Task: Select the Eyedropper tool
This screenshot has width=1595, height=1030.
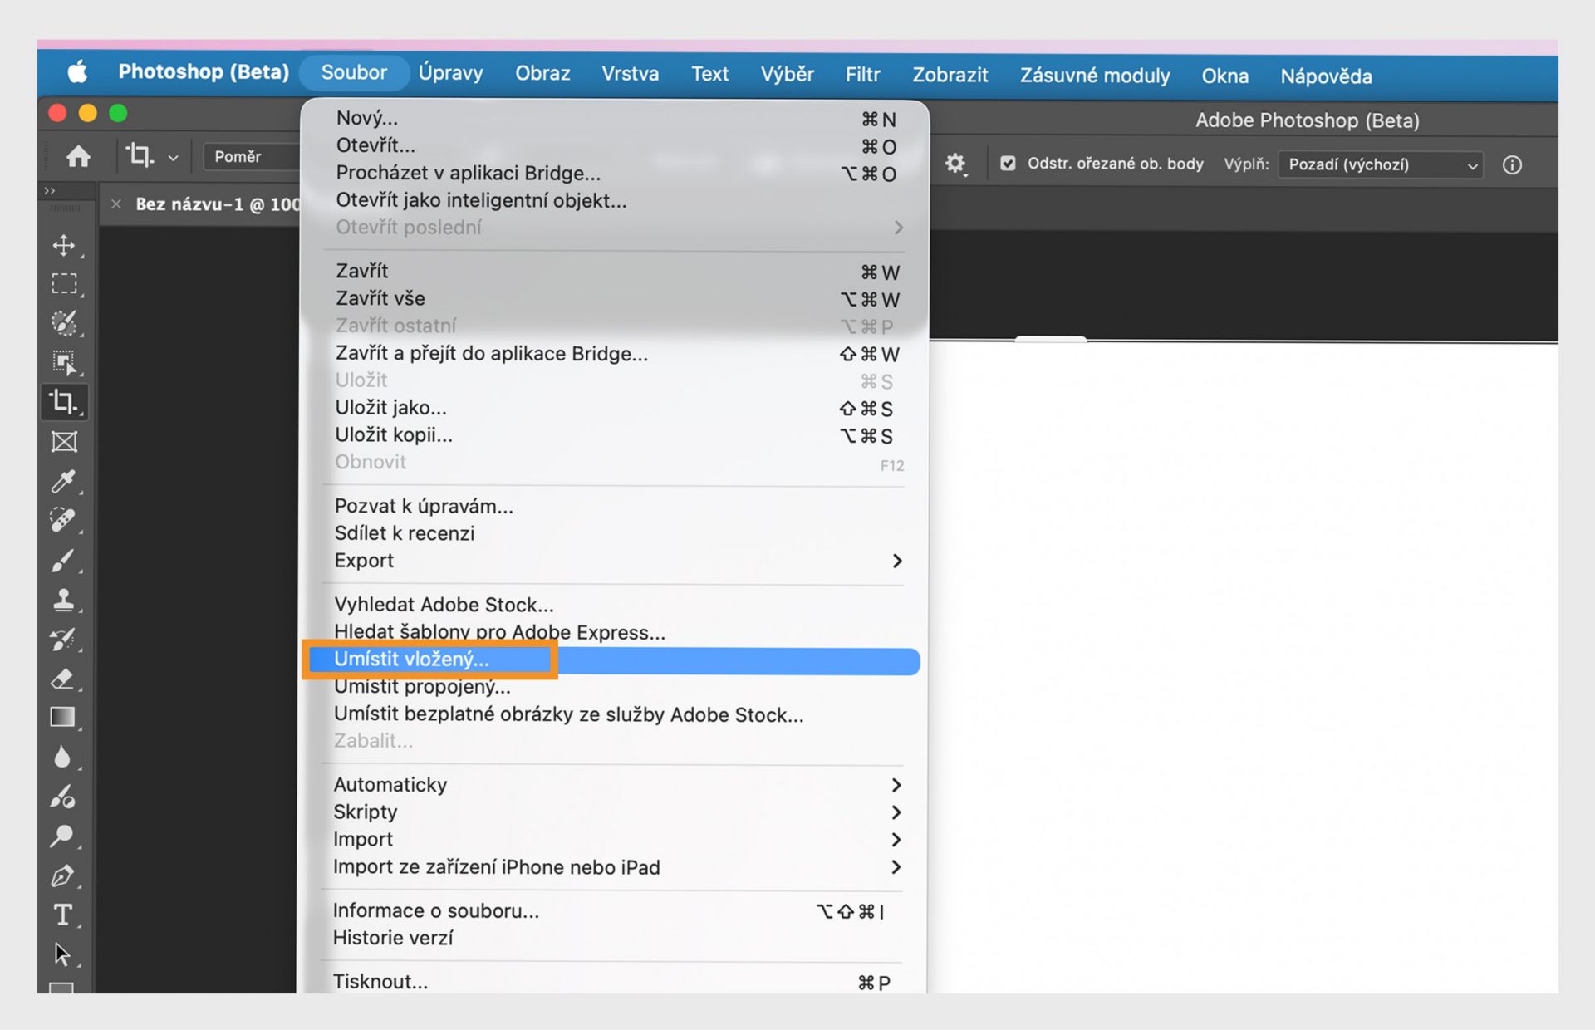Action: pos(65,481)
